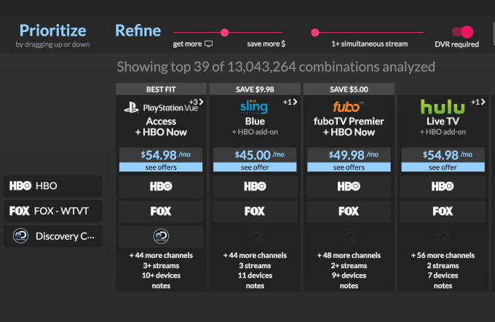Click Discovery icon in PlayStation Vue column
Screen dimensions: 495x322
click(x=161, y=236)
